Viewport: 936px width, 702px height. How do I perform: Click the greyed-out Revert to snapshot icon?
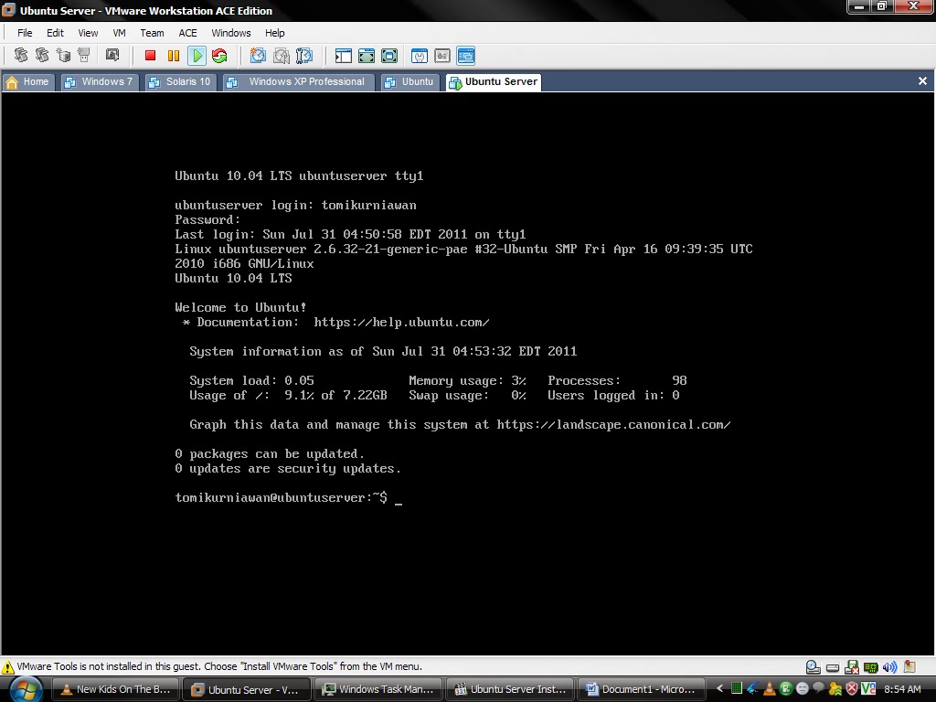(282, 56)
